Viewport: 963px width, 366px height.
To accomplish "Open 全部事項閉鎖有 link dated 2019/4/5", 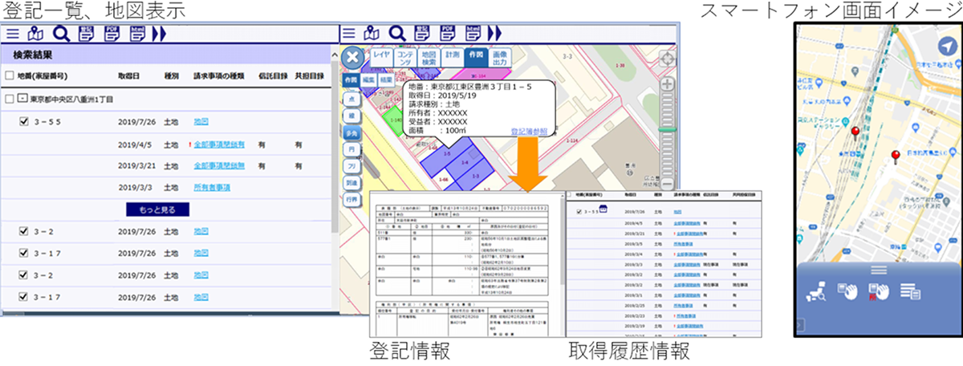I will (219, 144).
